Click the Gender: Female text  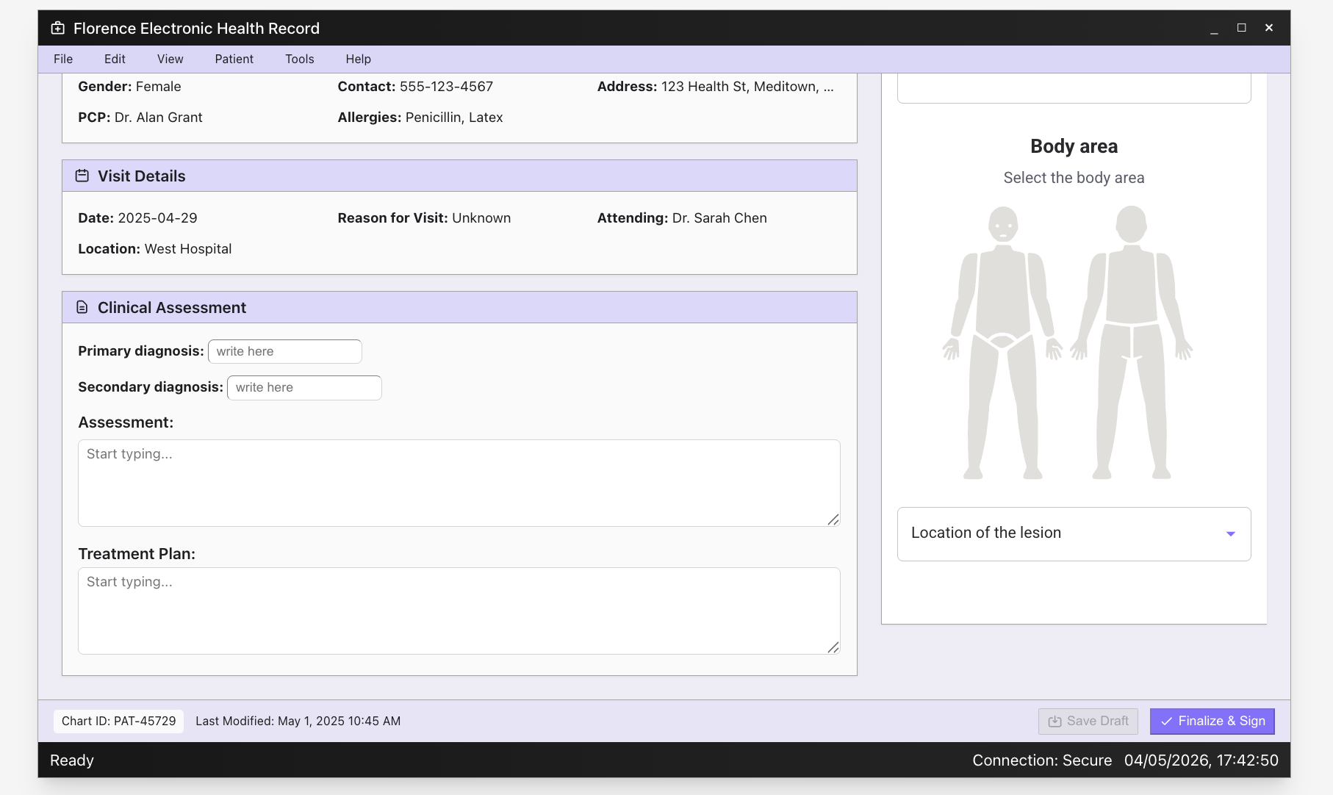point(129,87)
